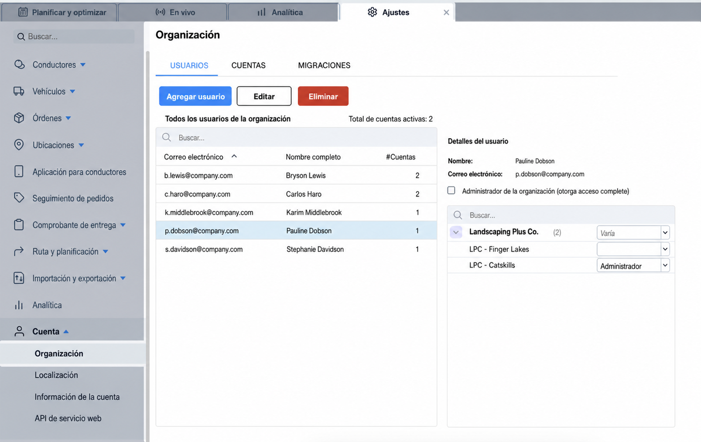Open API de servicio web page
Image resolution: width=701 pixels, height=442 pixels.
click(x=68, y=418)
